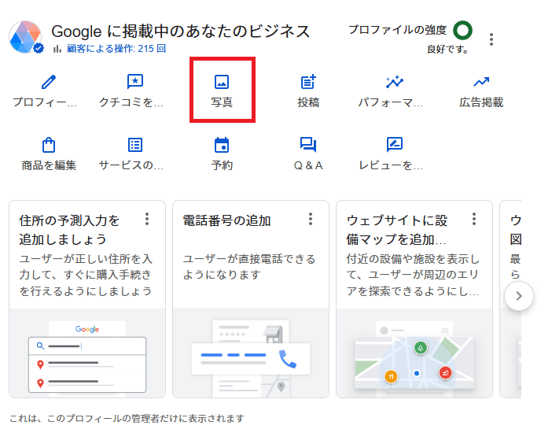This screenshot has height=444, width=552.
Task: Click the 投稿 post icon
Action: (x=308, y=82)
